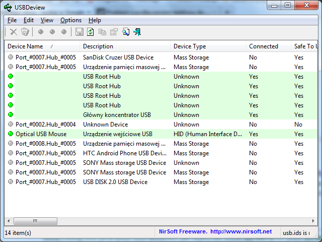Select the Port_#0002.Hub_#0004 device name
This screenshot has width=322, height=242.
coord(46,125)
